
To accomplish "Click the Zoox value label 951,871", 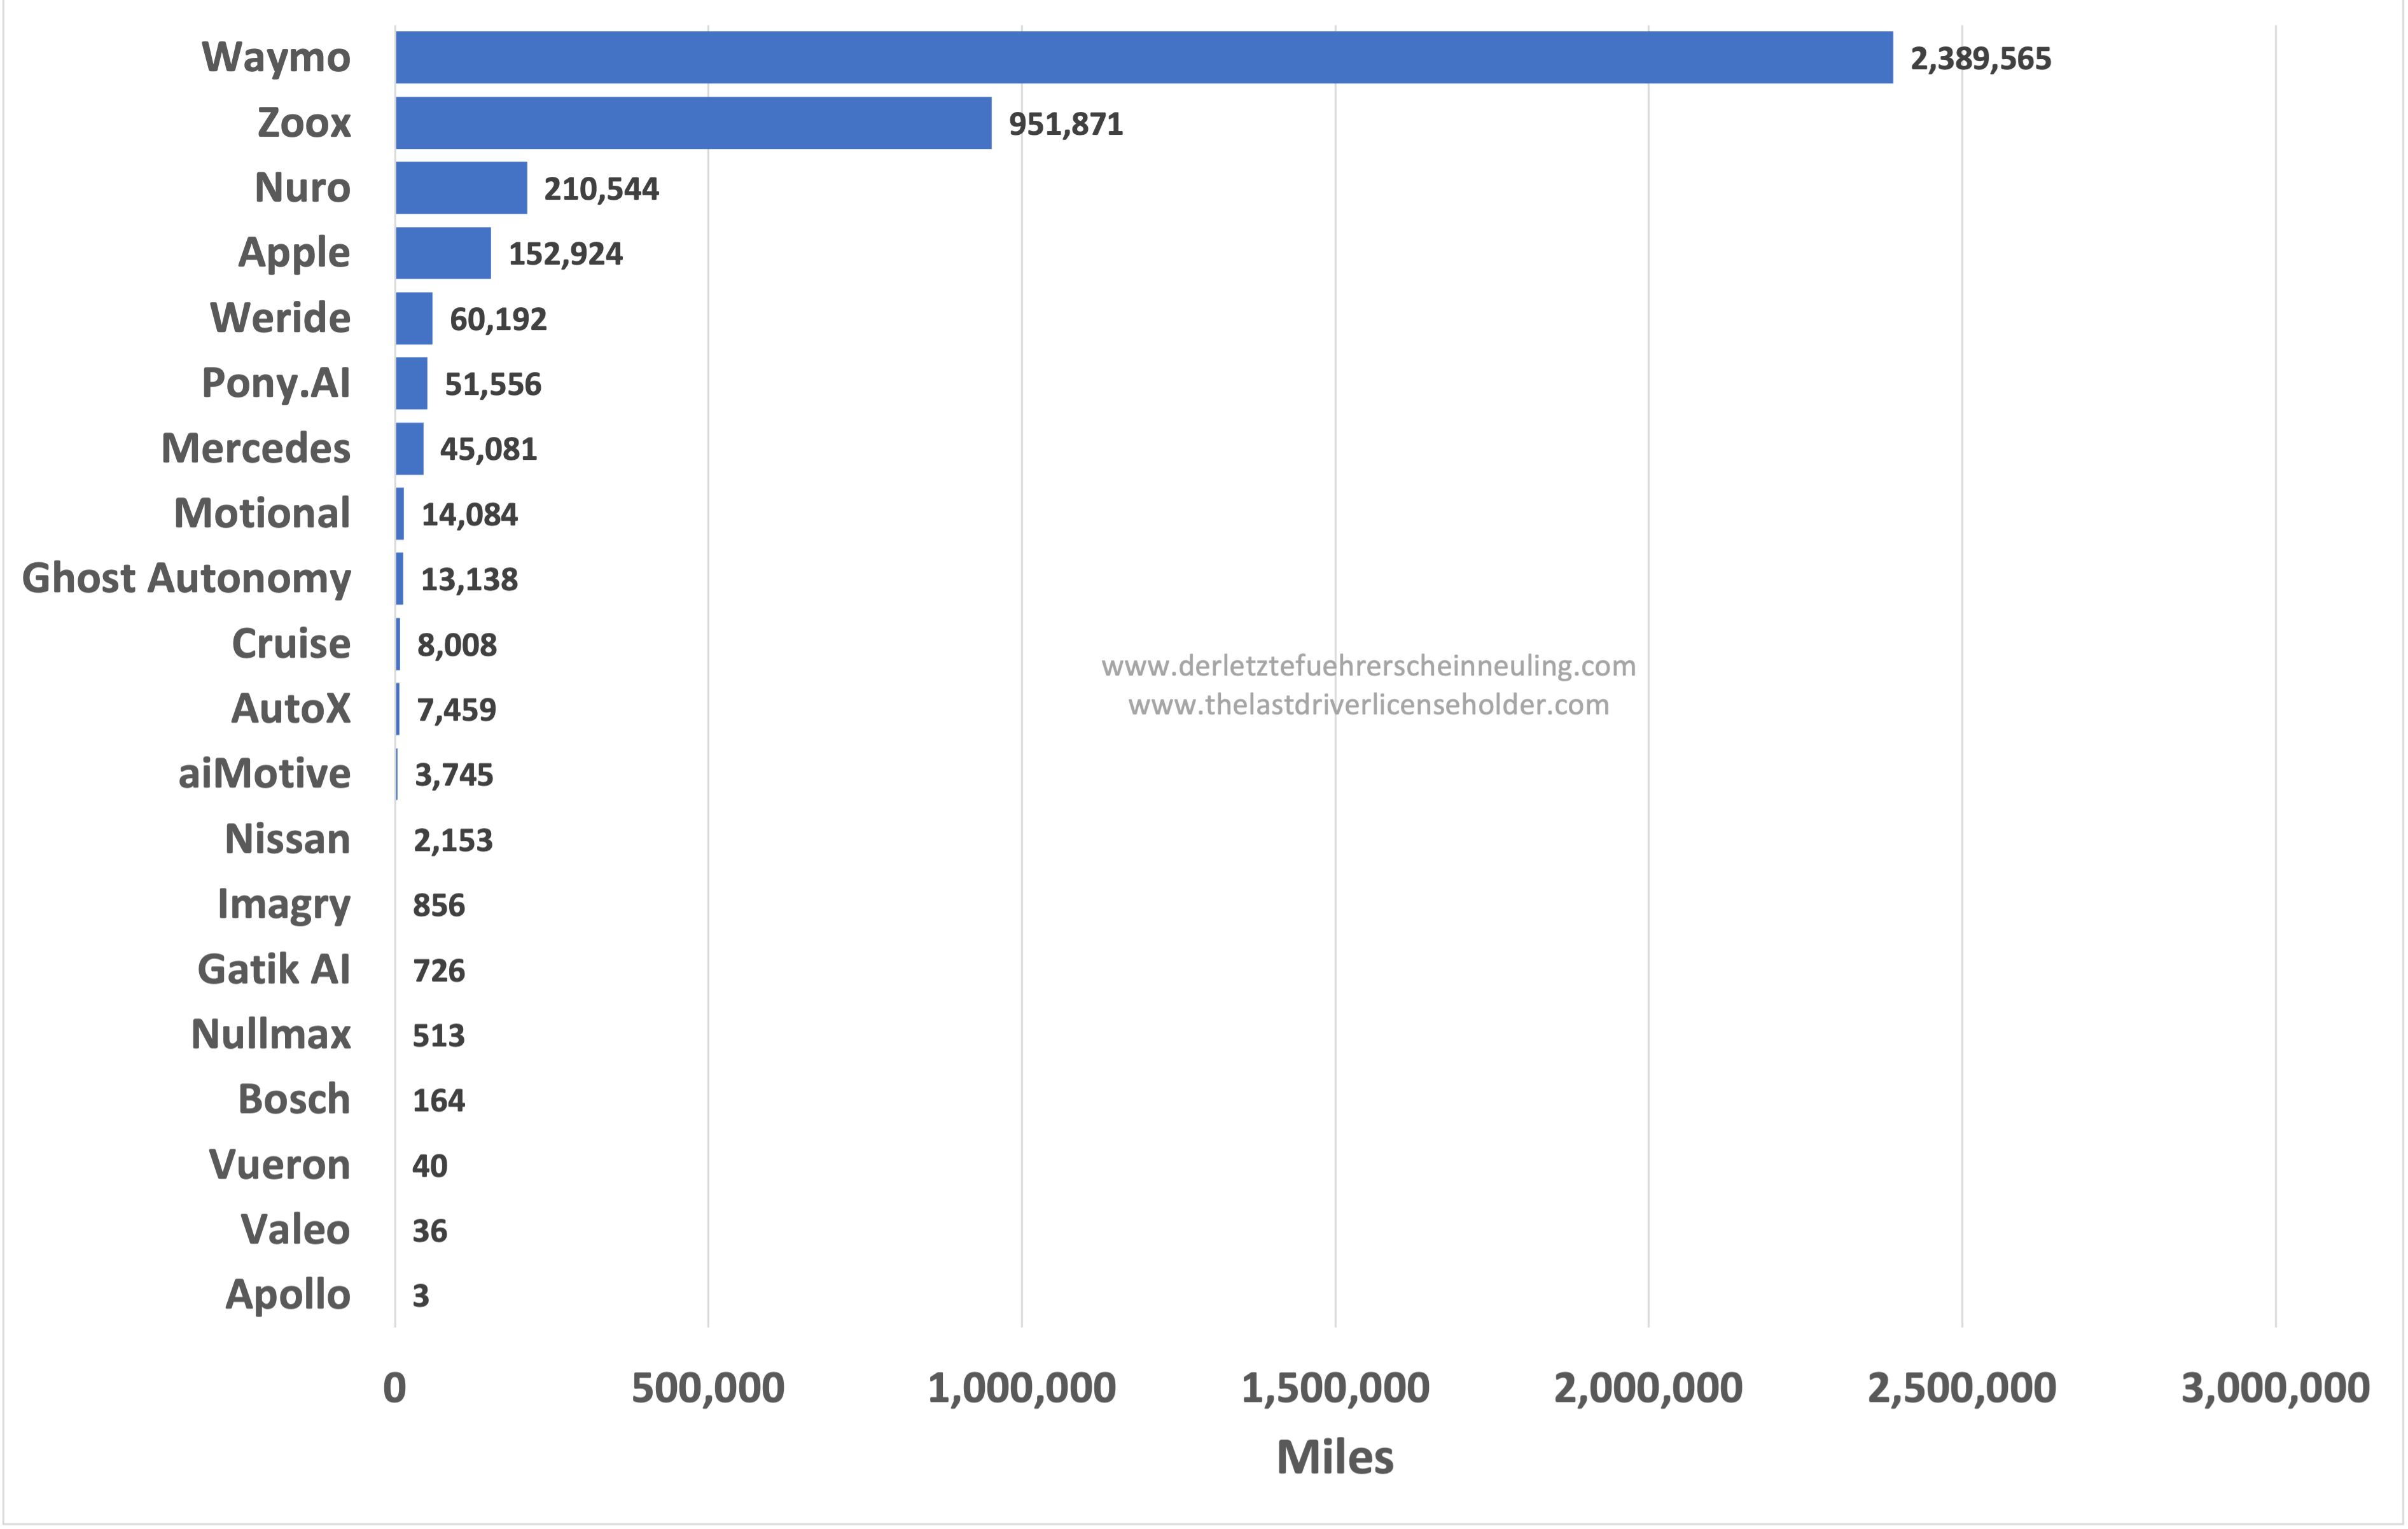I will point(1065,124).
